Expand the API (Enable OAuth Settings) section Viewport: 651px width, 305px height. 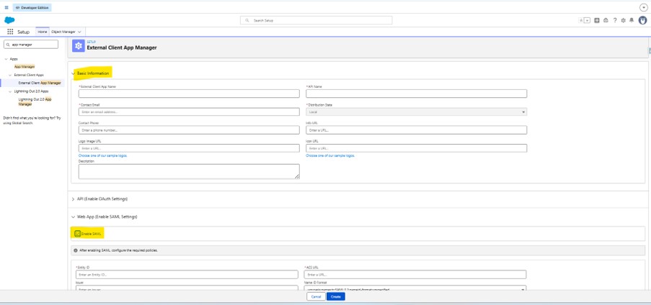point(74,199)
